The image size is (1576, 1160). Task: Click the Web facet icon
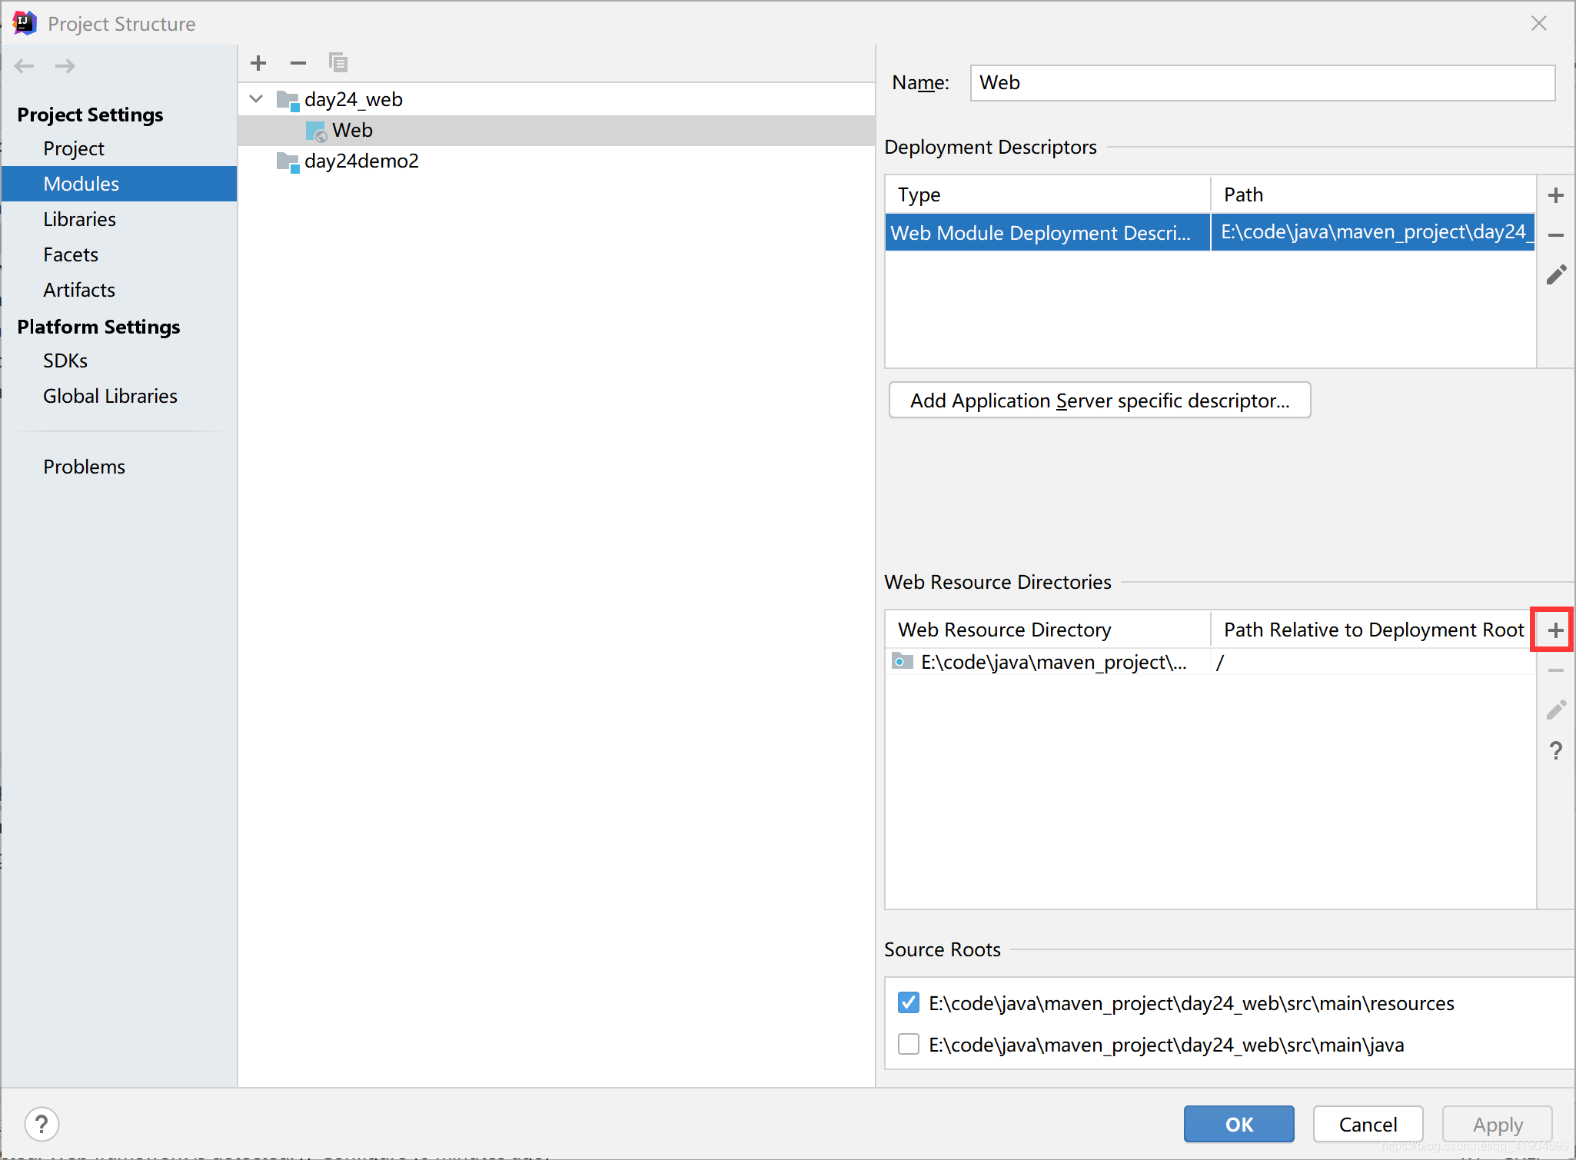[x=316, y=131]
